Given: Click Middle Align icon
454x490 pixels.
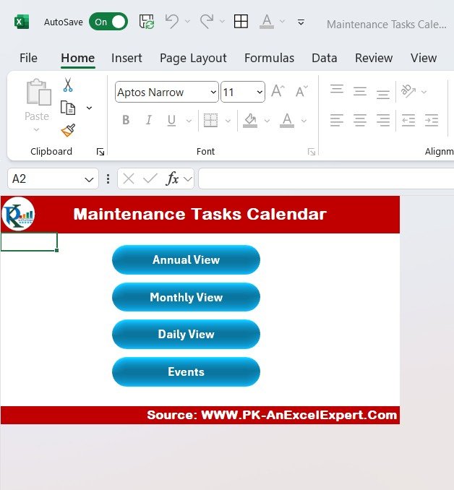Looking at the screenshot, I should tap(360, 91).
